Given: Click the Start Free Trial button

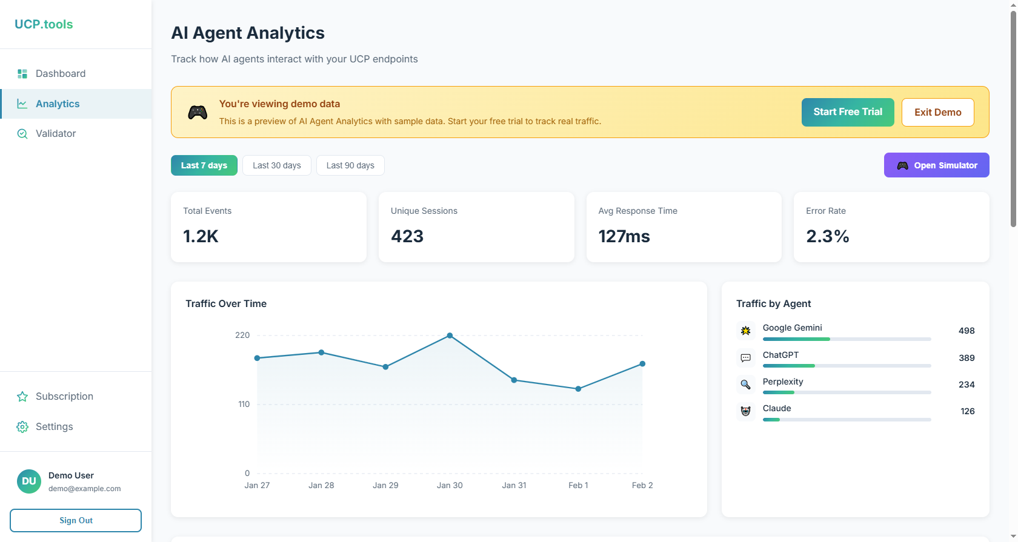Looking at the screenshot, I should [x=848, y=112].
